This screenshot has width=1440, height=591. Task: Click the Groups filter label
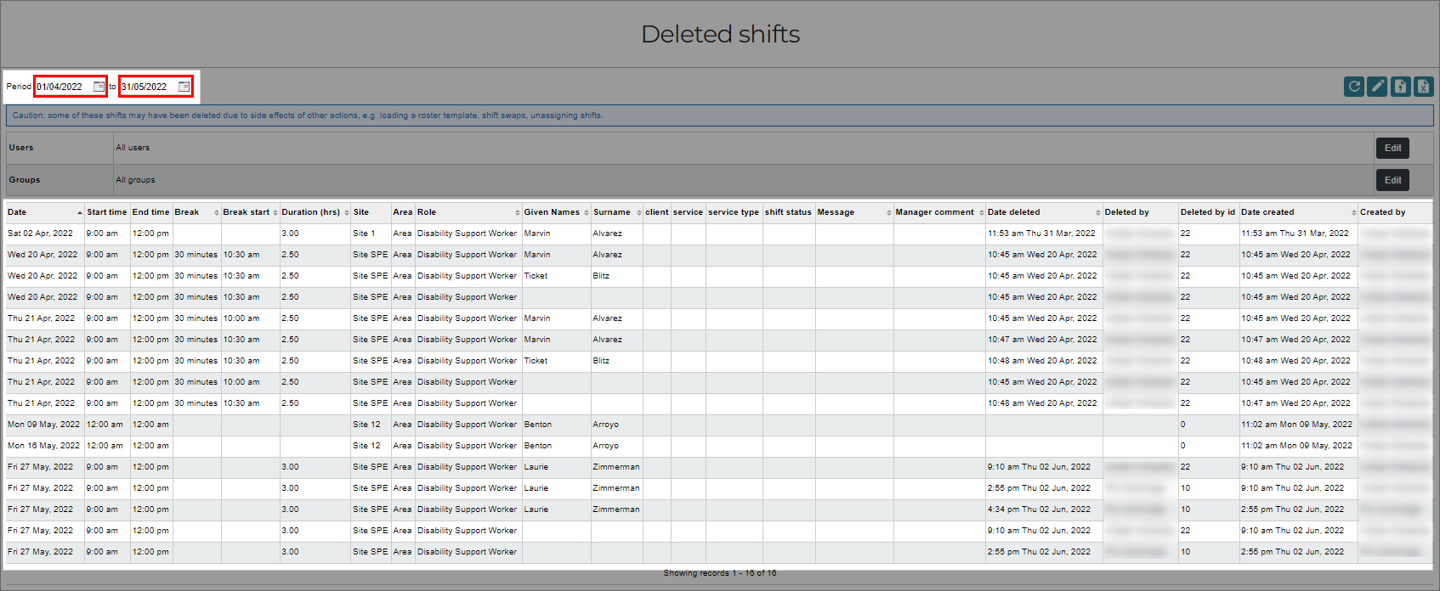click(25, 180)
